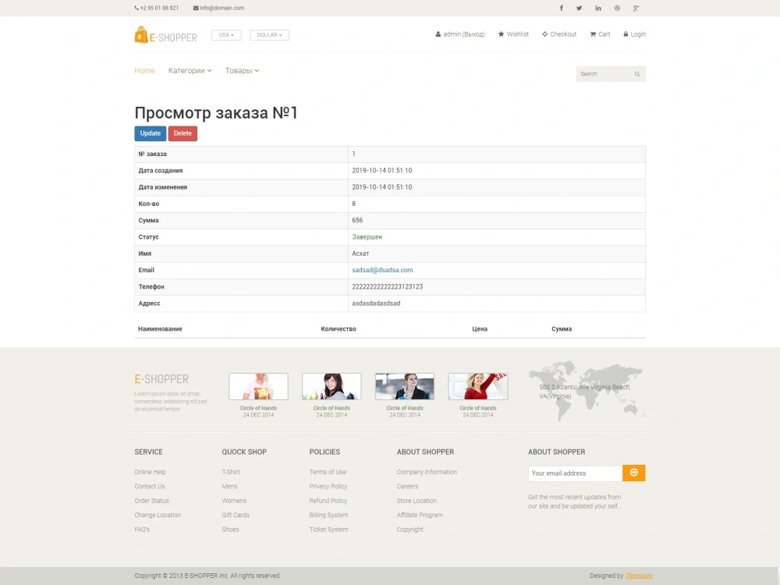
Task: Click the red Delete button
Action: click(183, 133)
